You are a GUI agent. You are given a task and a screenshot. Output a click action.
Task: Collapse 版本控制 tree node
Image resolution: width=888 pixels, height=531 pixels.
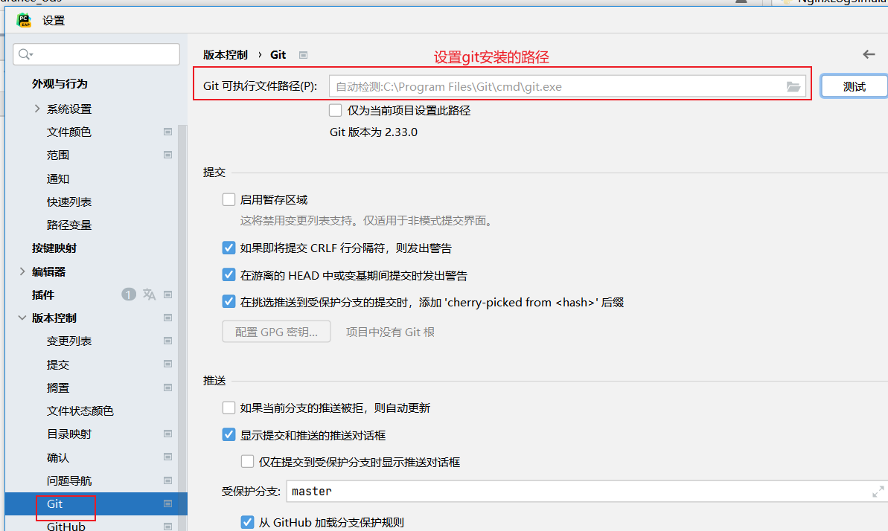22,318
